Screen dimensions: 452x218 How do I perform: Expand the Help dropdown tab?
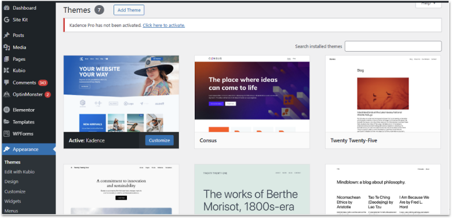point(429,3)
